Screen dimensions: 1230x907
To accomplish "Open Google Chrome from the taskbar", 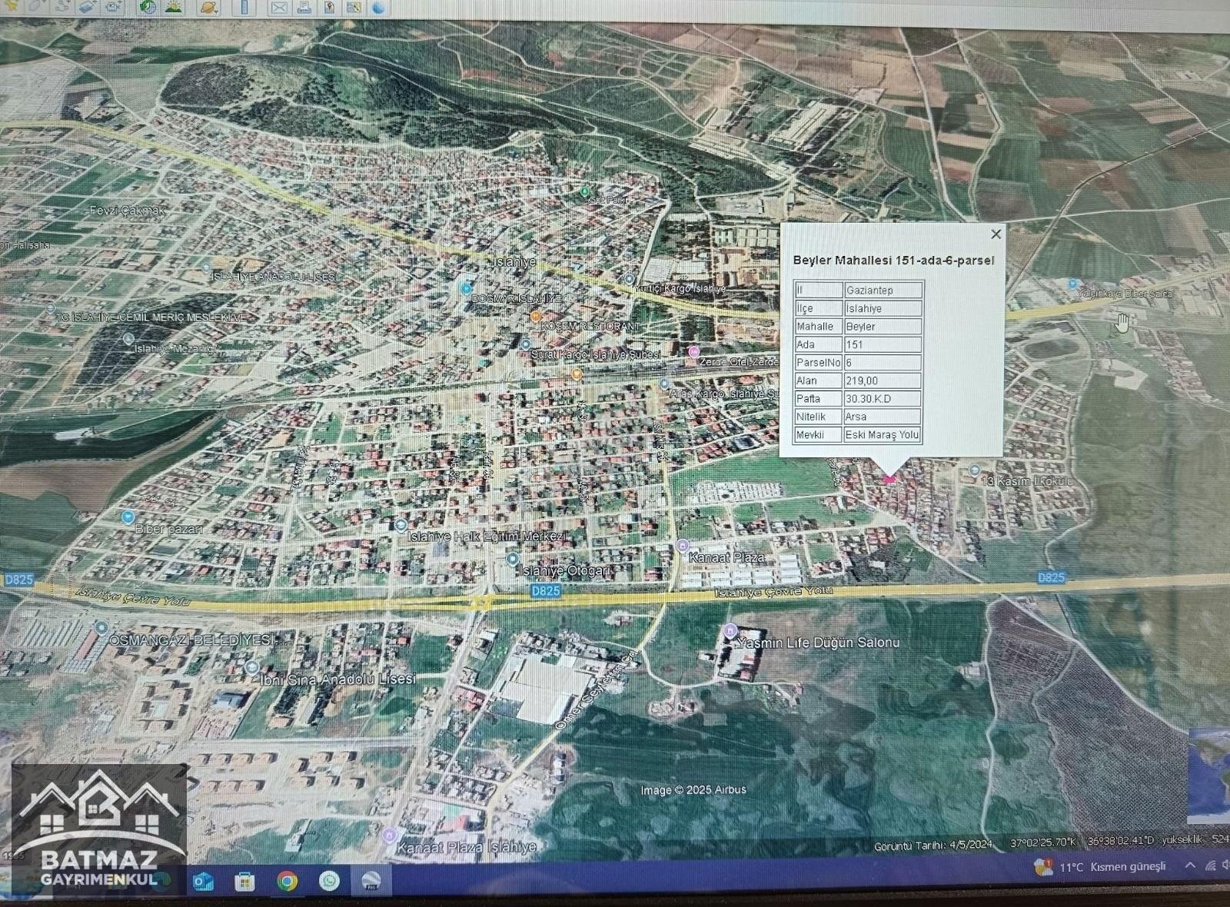I will [x=288, y=881].
